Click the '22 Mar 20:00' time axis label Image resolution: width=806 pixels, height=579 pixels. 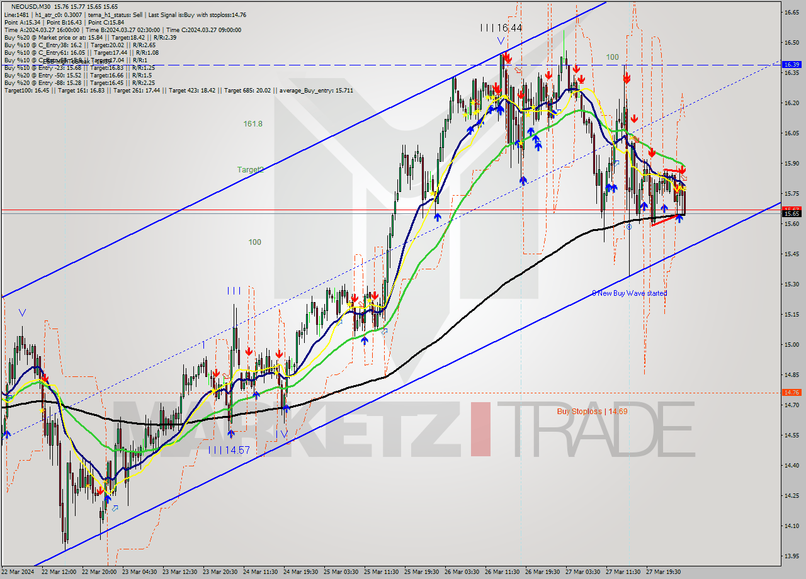[x=99, y=572]
